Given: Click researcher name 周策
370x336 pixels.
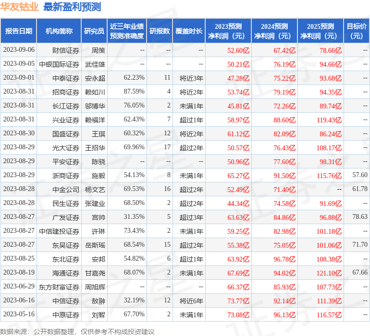Looking at the screenshot, I should [99, 50].
